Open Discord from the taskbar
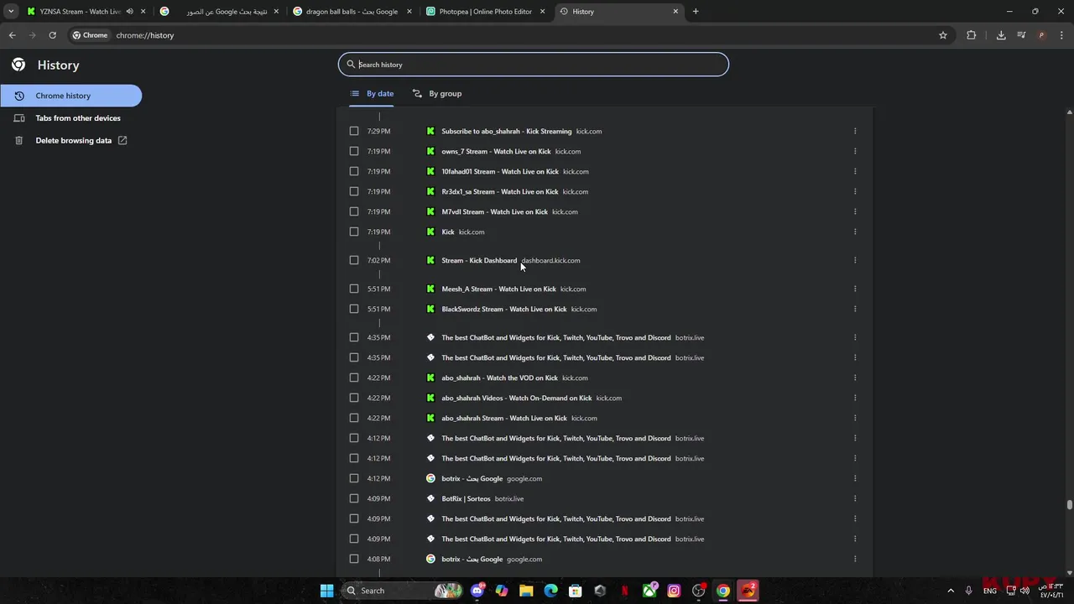Viewport: 1074px width, 604px height. (477, 591)
